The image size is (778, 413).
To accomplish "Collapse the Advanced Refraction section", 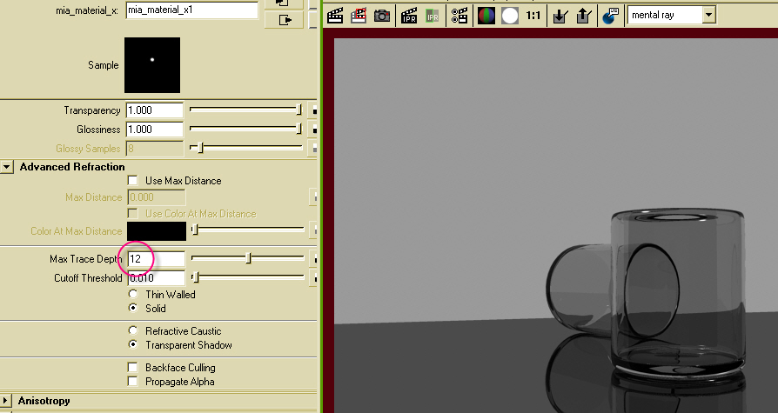I will click(x=6, y=167).
